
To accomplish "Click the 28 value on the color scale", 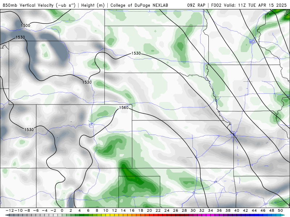I will [185, 210].
